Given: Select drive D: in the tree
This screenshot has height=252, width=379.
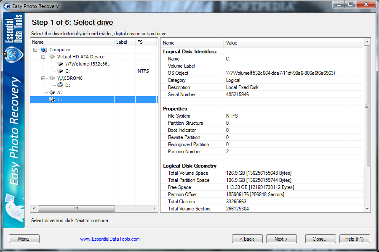Looking at the screenshot, I should pos(68,85).
